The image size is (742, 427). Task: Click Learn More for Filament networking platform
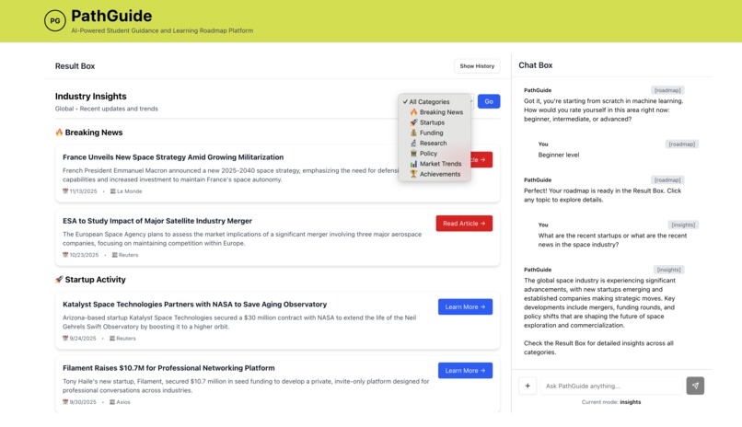pos(465,371)
